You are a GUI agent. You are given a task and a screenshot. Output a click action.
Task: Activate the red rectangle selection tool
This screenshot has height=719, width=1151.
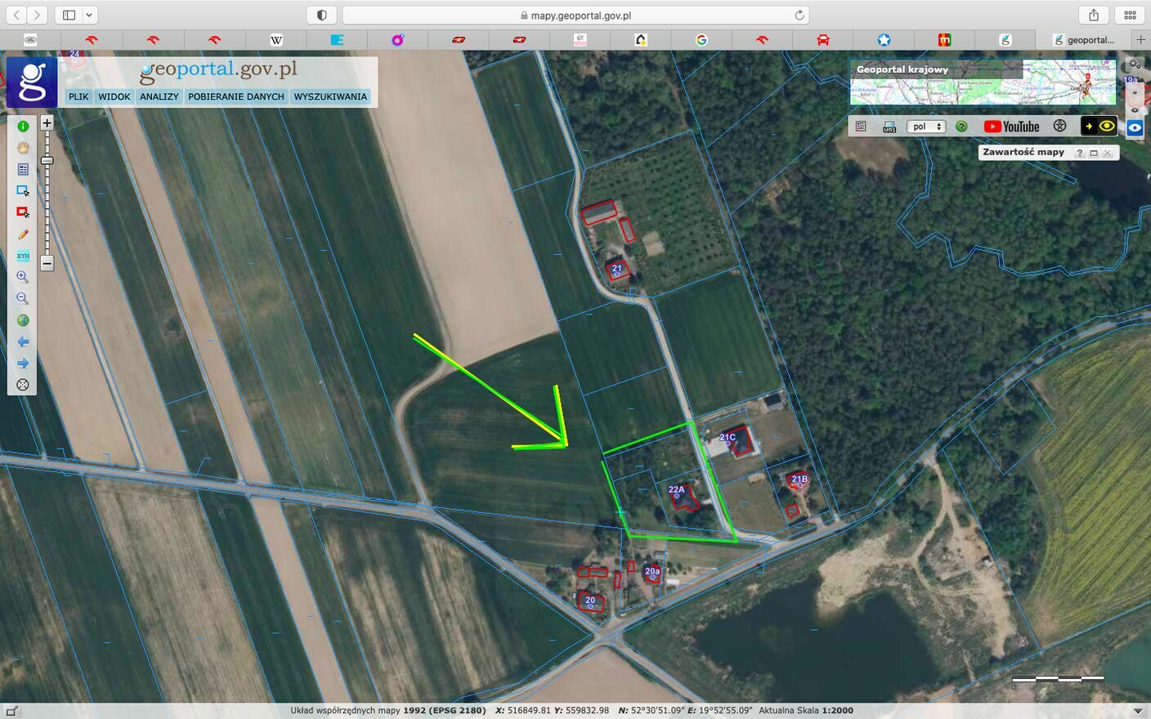[x=23, y=212]
